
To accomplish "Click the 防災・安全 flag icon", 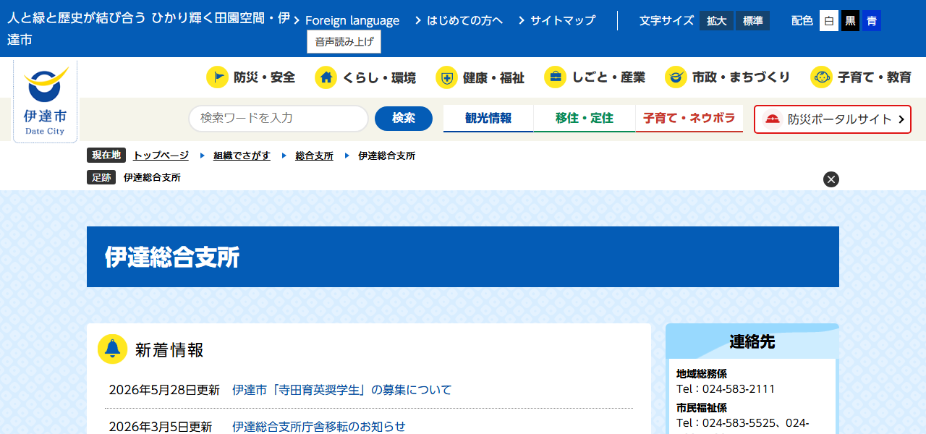I will click(x=217, y=77).
